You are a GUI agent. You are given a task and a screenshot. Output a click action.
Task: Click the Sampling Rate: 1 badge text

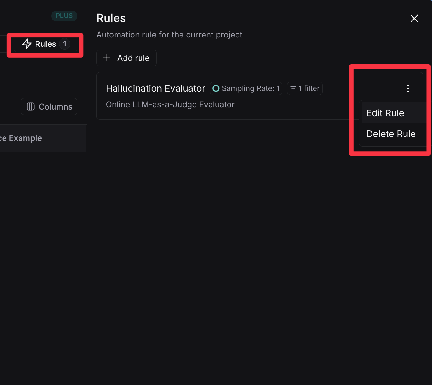tap(251, 88)
